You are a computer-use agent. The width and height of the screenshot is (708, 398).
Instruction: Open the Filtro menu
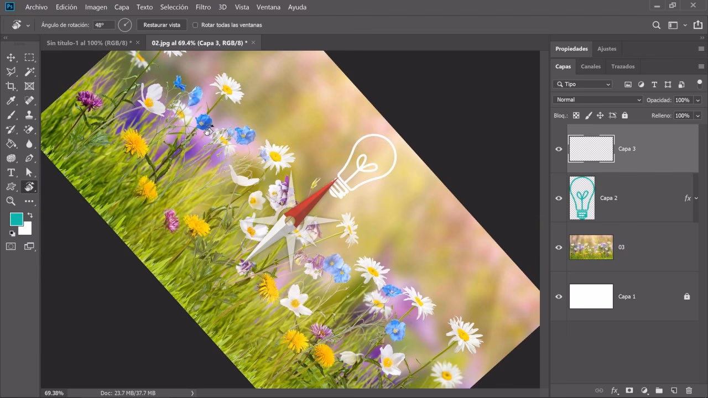[203, 7]
